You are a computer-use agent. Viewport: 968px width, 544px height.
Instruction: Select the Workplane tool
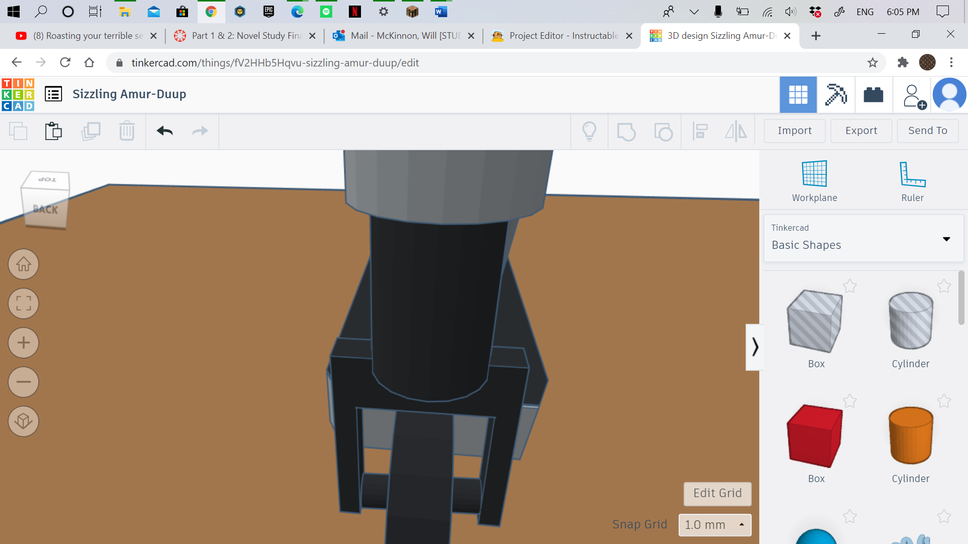click(815, 181)
